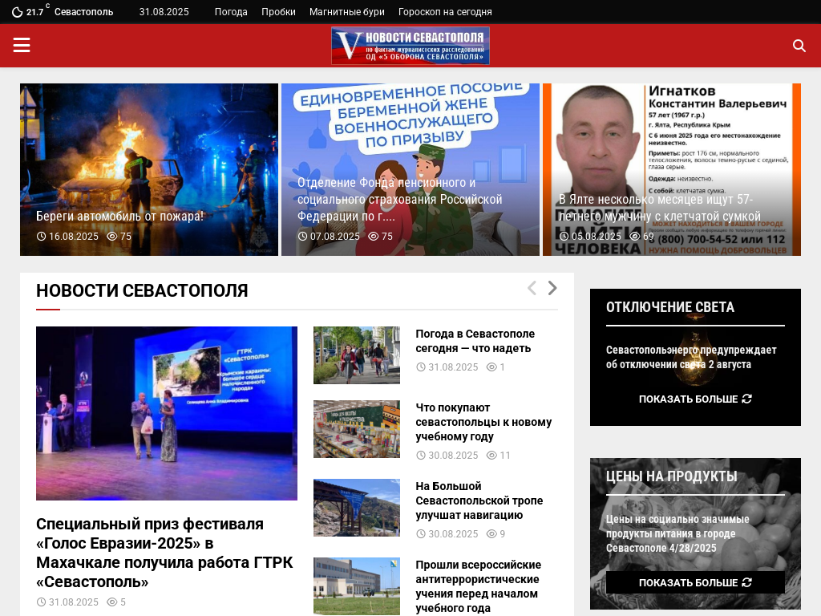Click ГТРК Севастополь stage photo

[x=167, y=413]
